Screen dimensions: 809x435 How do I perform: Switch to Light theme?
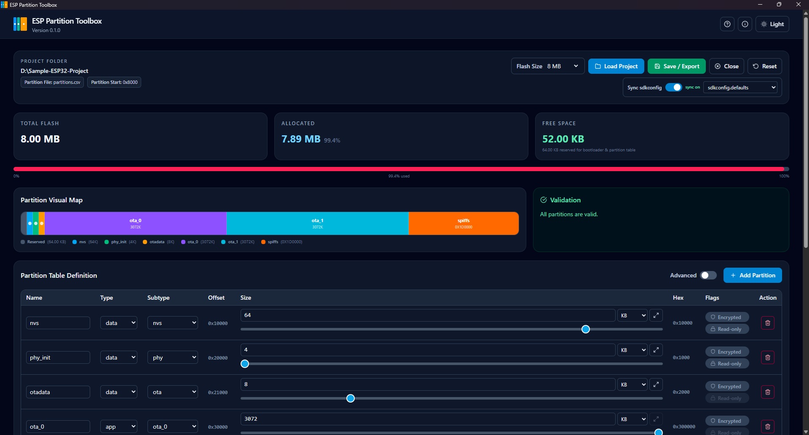click(772, 24)
